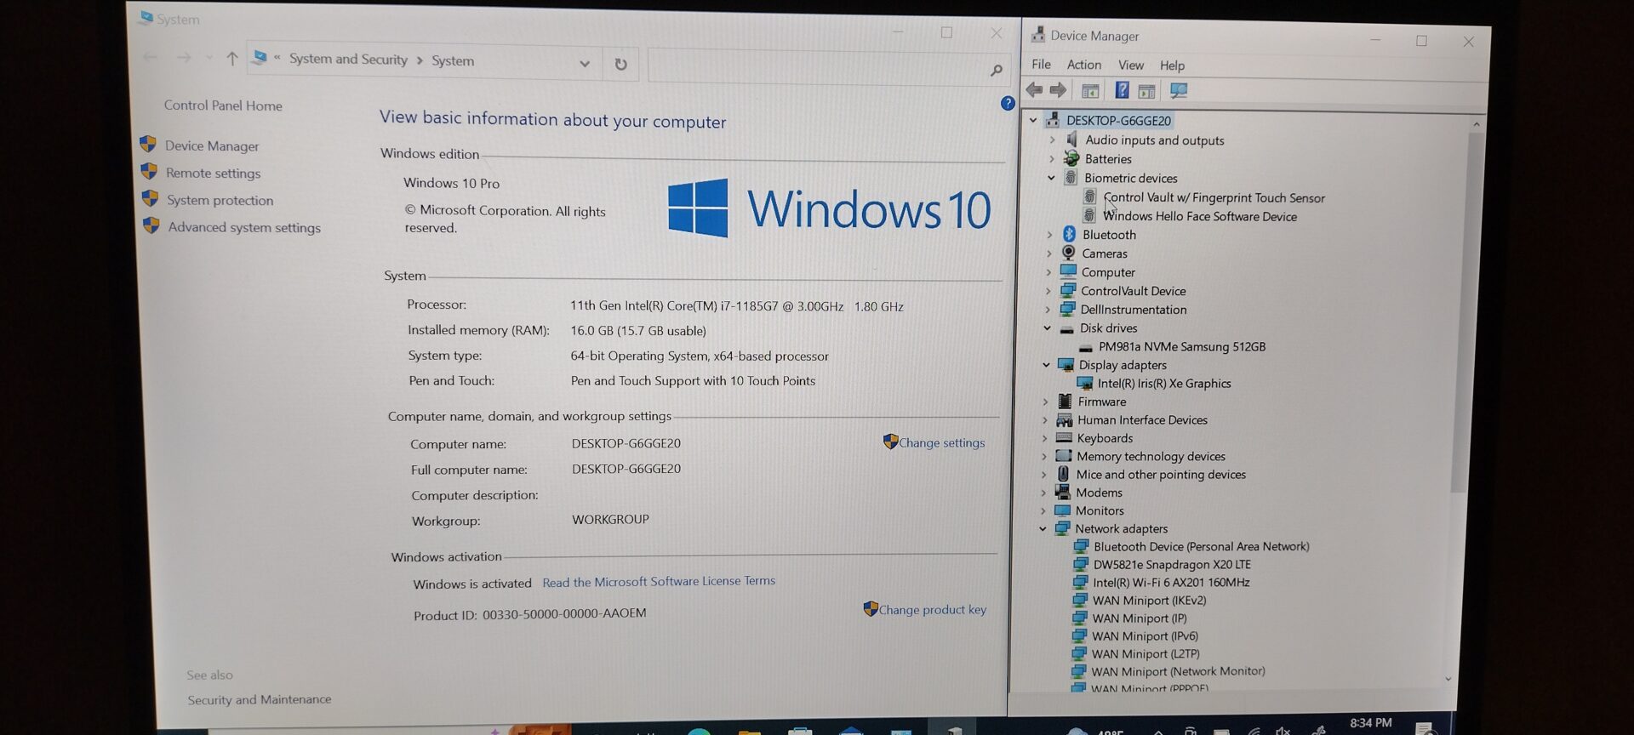Click the Cameras category icon
1634x735 pixels.
coord(1068,253)
